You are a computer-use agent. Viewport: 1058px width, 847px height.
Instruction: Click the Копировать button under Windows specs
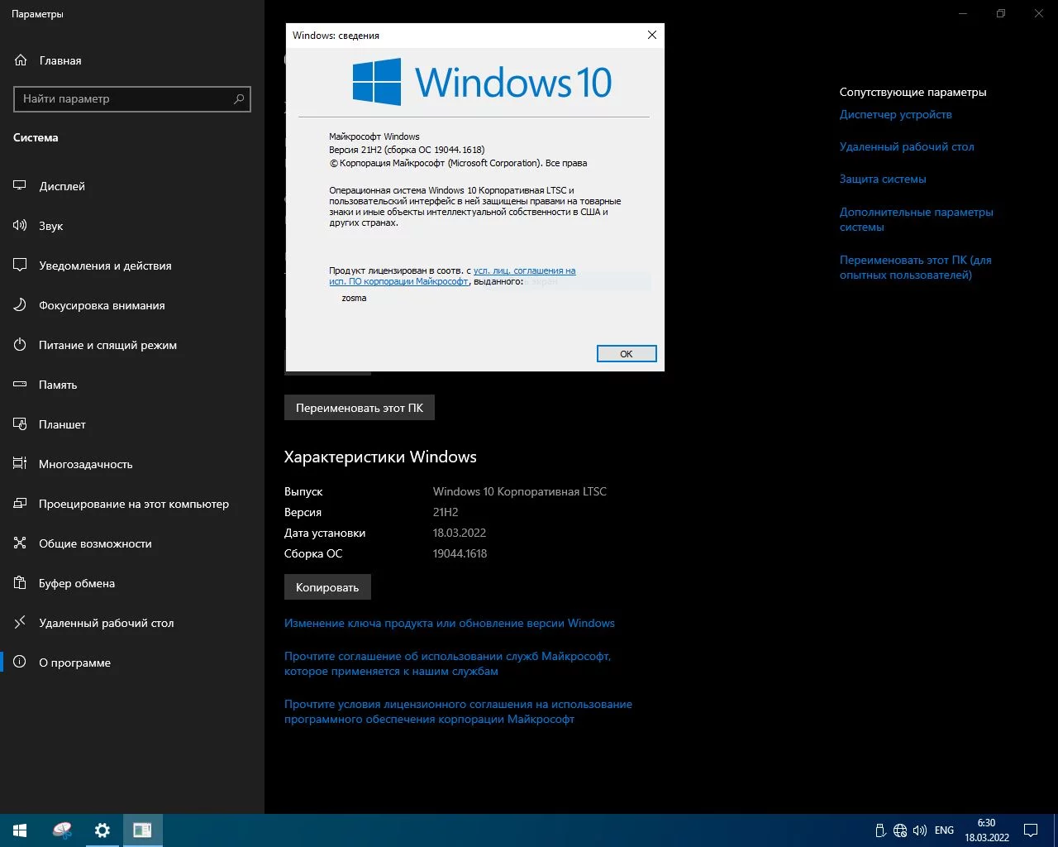(x=327, y=587)
